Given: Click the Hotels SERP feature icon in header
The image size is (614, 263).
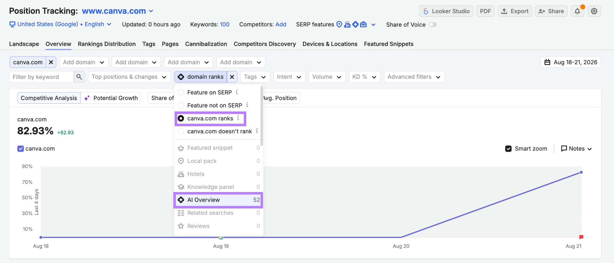Looking at the screenshot, I should pyautogui.click(x=347, y=25).
